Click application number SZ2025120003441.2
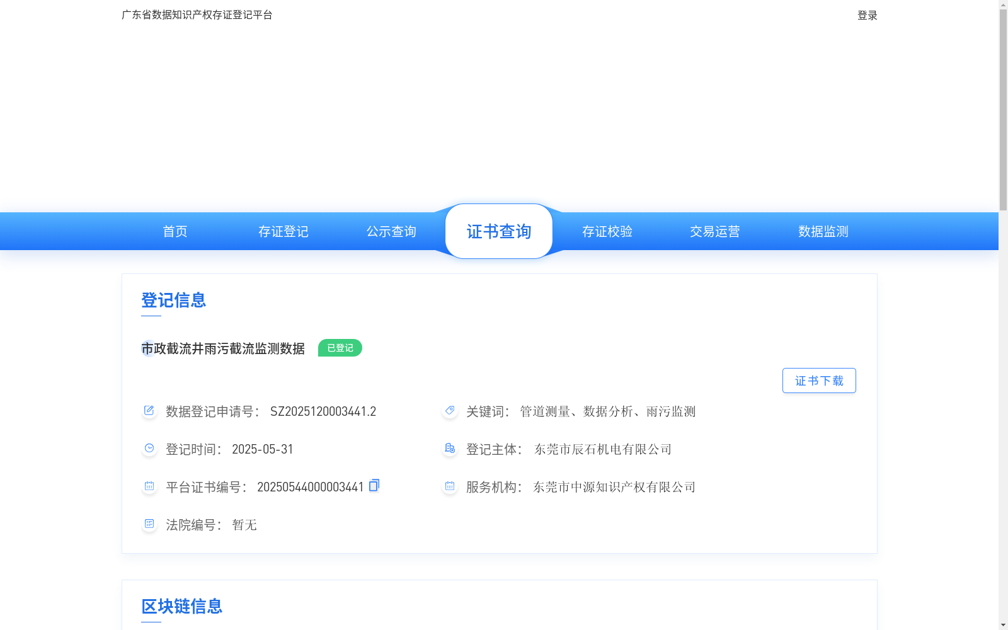Viewport: 1008px width, 630px height. tap(323, 411)
